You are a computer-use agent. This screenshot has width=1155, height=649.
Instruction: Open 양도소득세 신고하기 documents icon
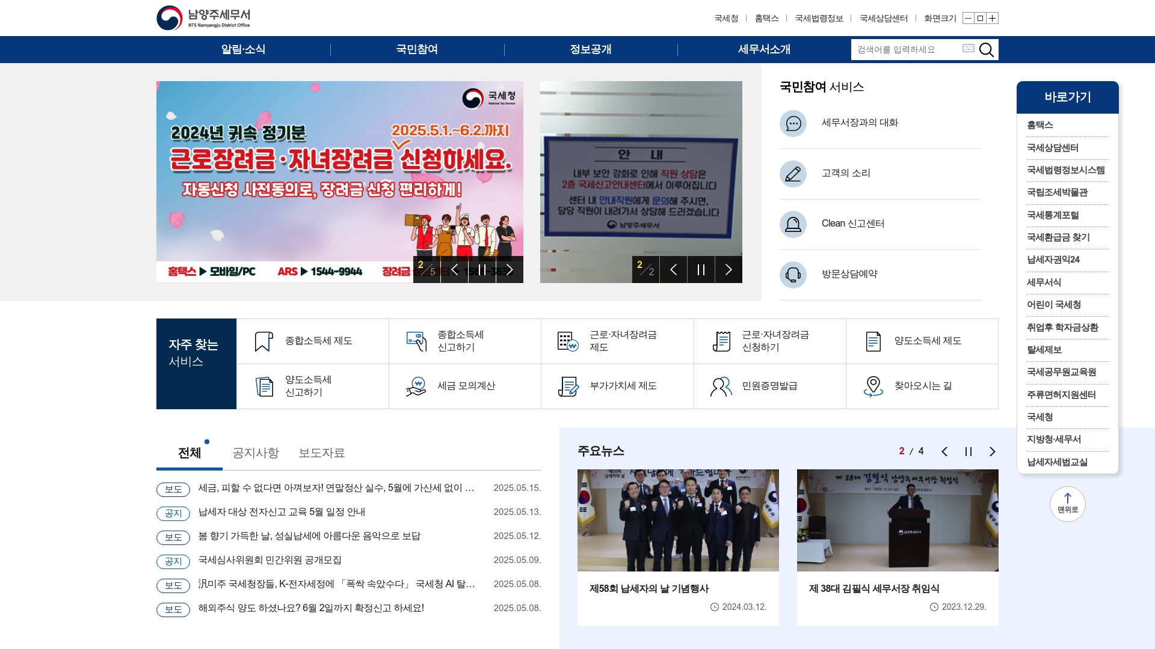[x=264, y=386]
